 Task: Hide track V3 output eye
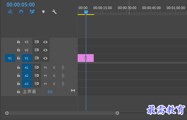(45, 42)
